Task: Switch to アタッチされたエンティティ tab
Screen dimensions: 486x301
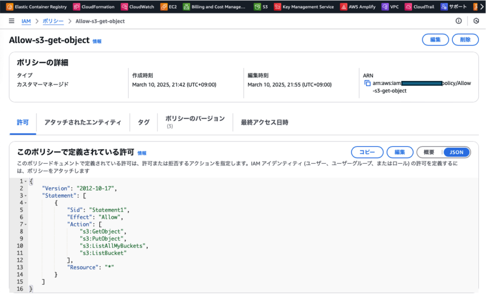Action: point(83,122)
